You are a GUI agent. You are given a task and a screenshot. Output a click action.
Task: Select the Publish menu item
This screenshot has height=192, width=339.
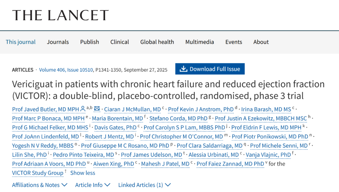(x=89, y=42)
